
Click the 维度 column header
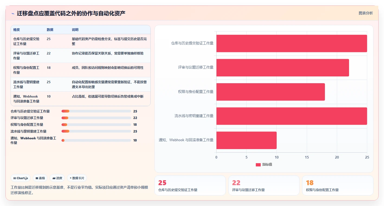pos(17,30)
